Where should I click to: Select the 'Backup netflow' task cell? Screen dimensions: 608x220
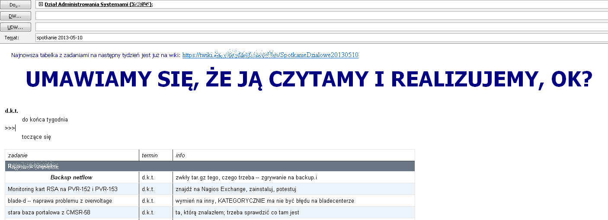pos(71,178)
